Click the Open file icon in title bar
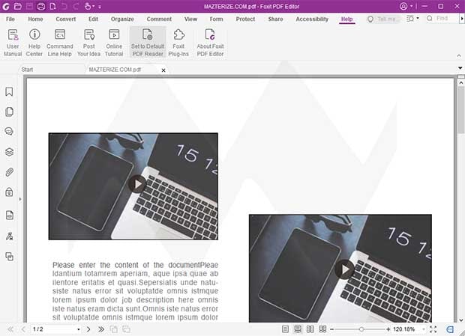Screen dimensions: 465x336 (x=18, y=6)
